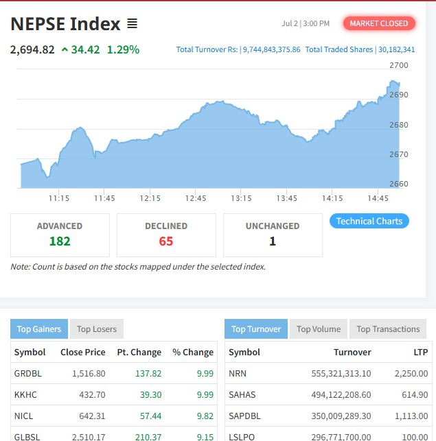This screenshot has width=436, height=441.
Task: Open the KKHC stock symbol
Action: click(x=25, y=395)
